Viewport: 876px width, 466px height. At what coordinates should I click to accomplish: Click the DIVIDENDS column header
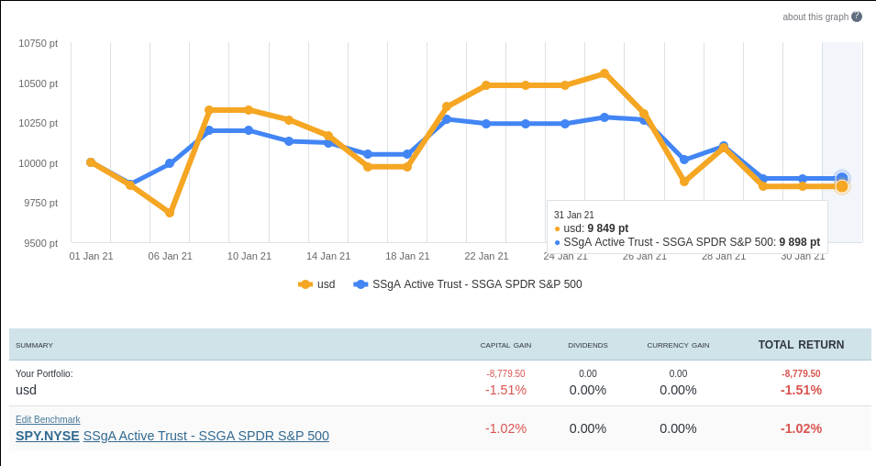[588, 345]
